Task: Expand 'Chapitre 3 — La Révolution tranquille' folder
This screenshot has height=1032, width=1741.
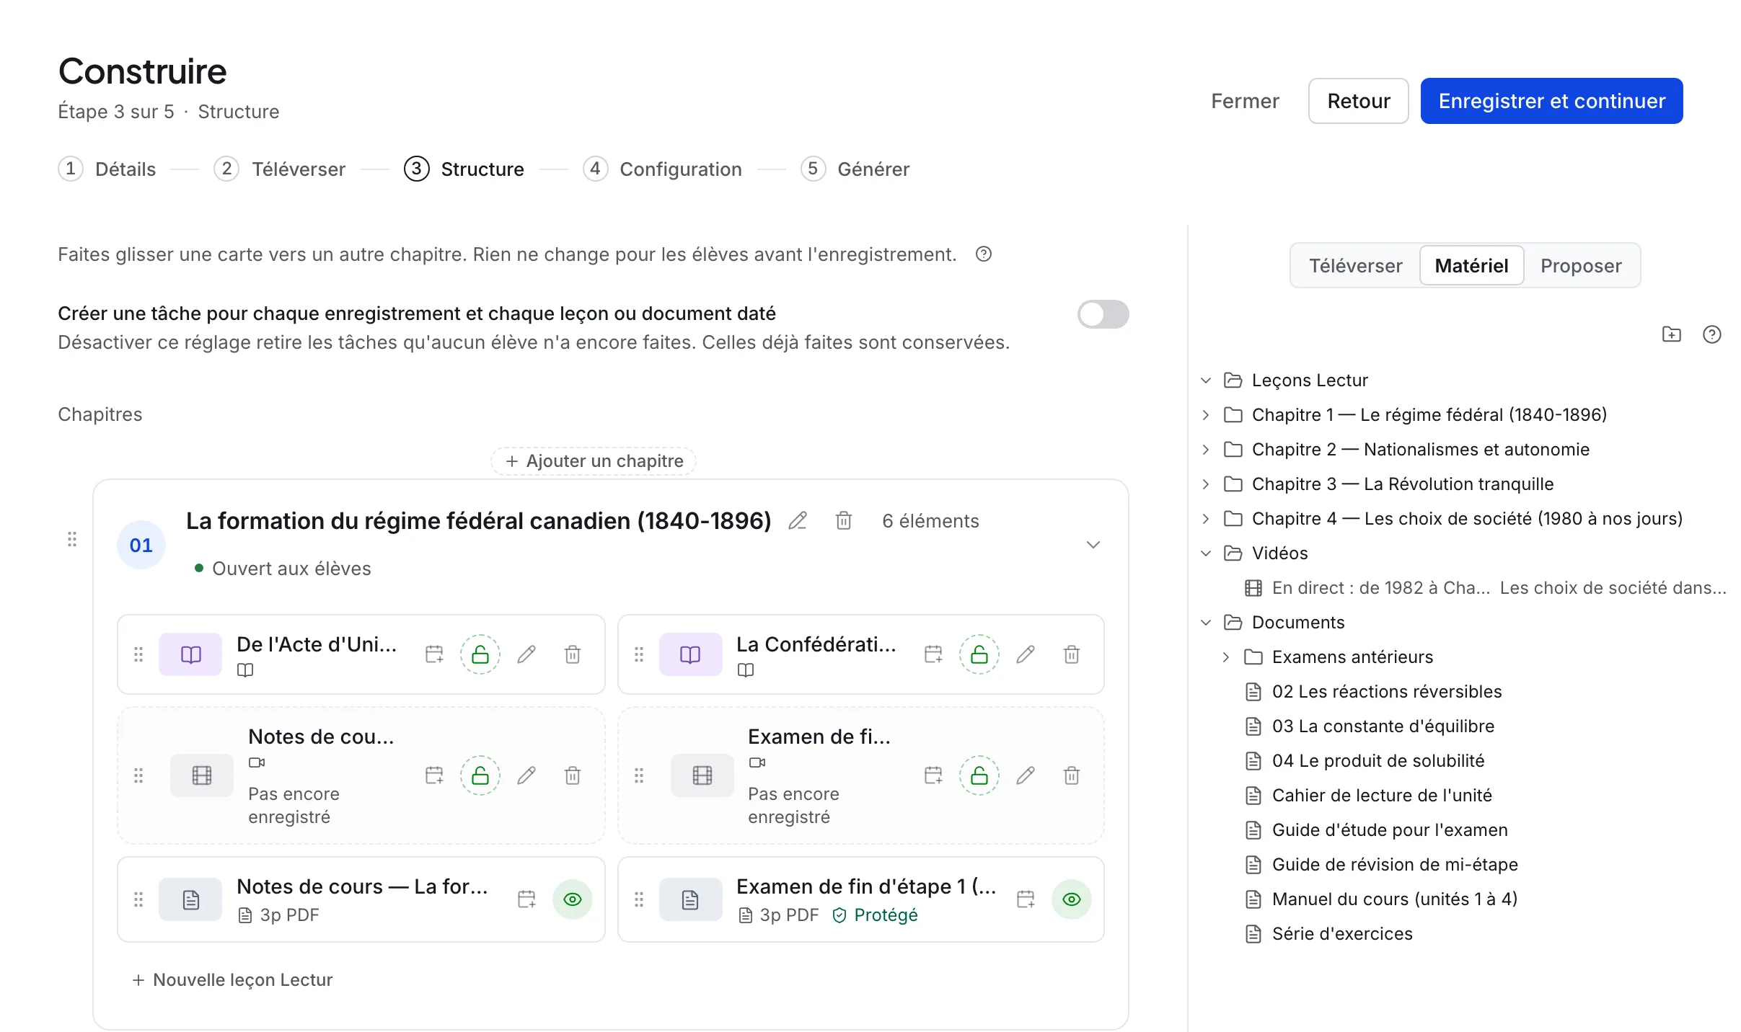Action: tap(1206, 484)
